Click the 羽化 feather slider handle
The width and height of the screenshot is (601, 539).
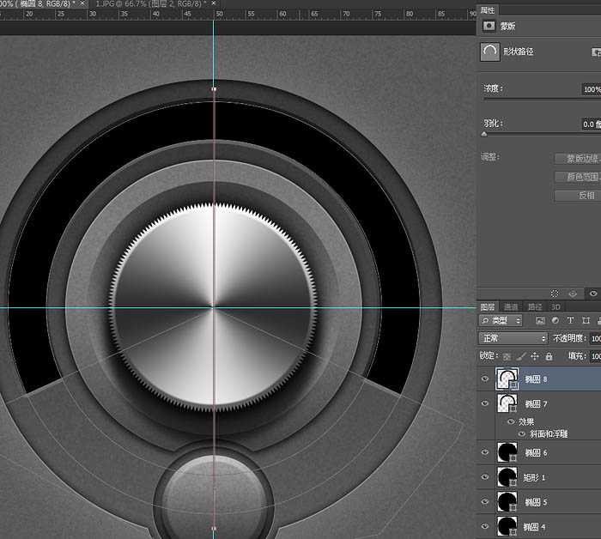(484, 134)
